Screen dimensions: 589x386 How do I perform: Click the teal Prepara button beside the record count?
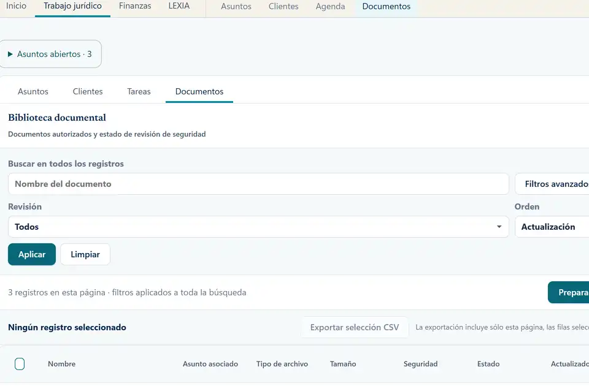click(x=568, y=292)
